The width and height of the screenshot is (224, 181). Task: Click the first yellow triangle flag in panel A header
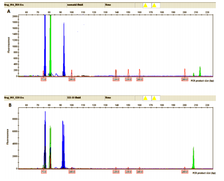(145, 5)
